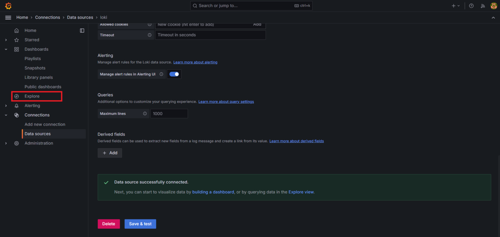The height and width of the screenshot is (237, 500).
Task: Disable Manage alert rules in Alerting UI
Action: point(174,74)
